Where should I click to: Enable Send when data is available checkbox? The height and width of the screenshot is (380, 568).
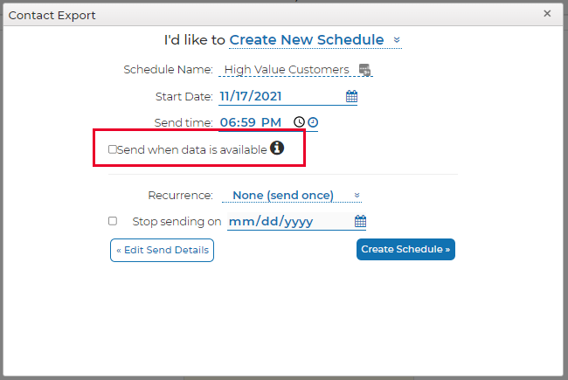click(113, 149)
